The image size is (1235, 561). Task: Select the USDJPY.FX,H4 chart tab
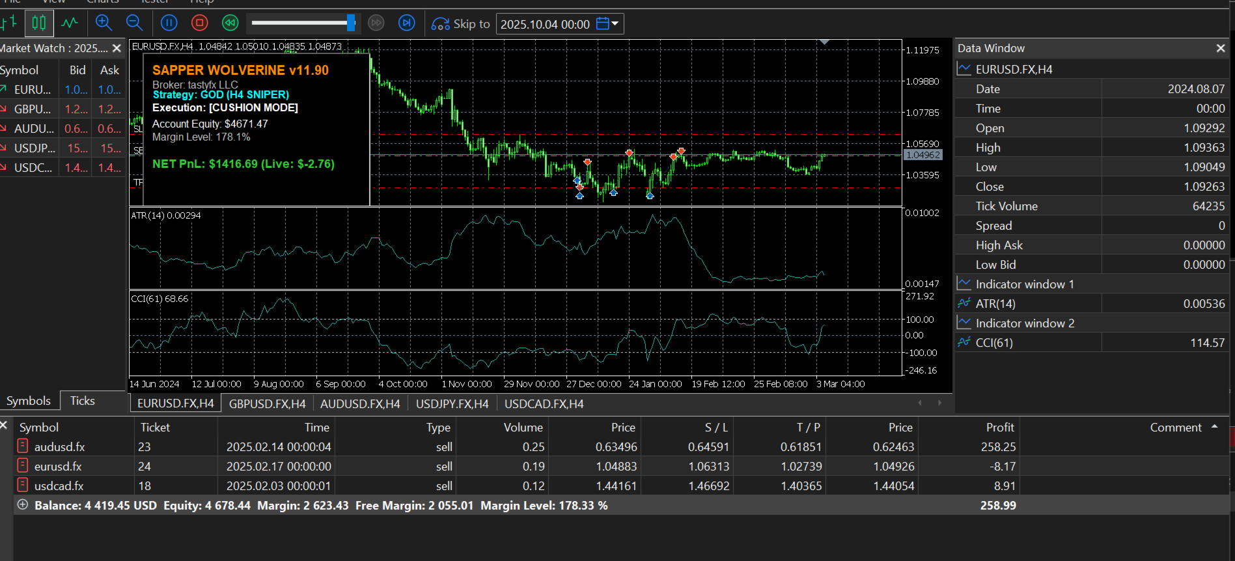452,404
